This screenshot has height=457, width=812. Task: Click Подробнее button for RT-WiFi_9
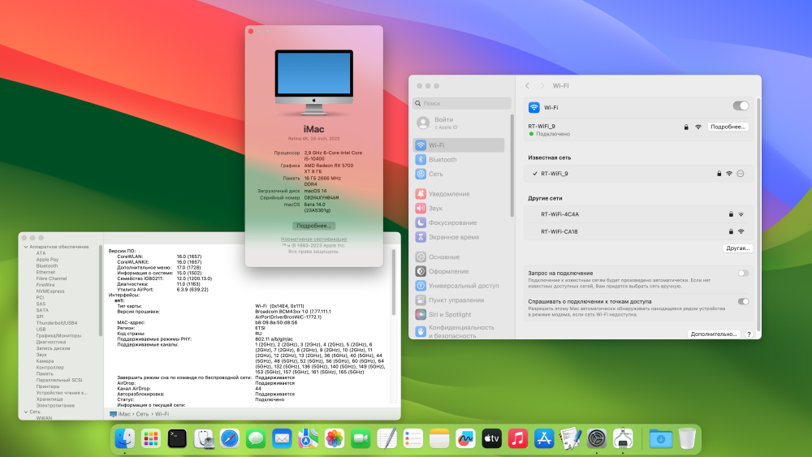click(728, 127)
